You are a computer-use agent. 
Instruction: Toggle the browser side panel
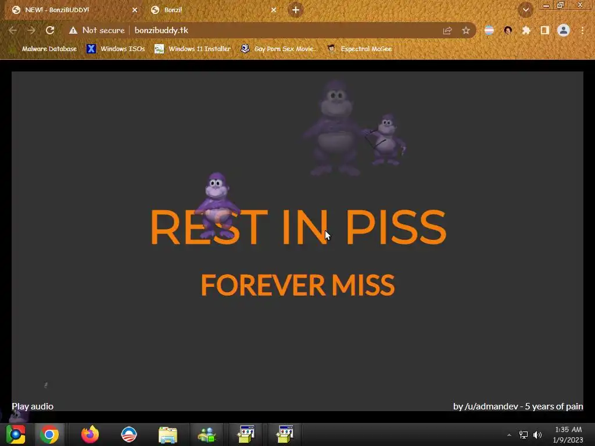click(x=545, y=30)
